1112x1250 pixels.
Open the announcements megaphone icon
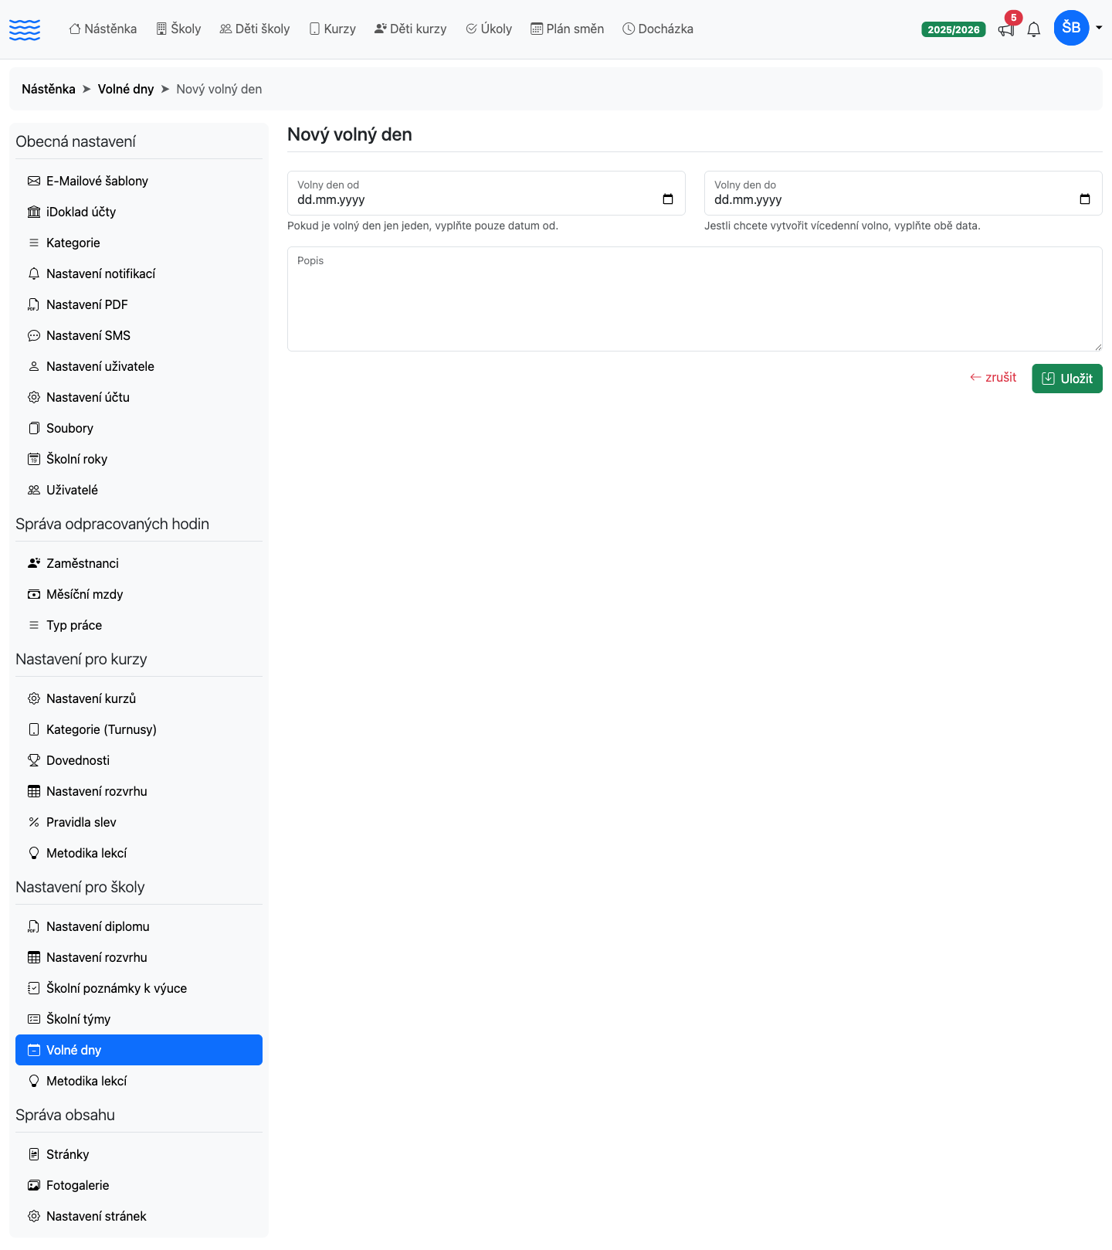(1005, 30)
